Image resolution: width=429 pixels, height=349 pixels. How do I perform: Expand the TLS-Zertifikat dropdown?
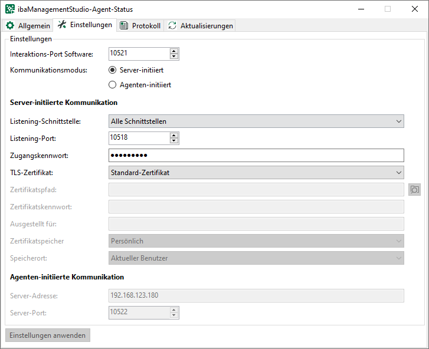pyautogui.click(x=256, y=173)
